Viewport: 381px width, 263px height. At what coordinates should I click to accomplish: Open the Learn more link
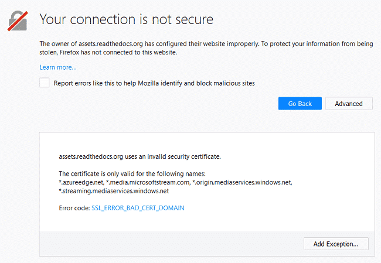tap(58, 68)
